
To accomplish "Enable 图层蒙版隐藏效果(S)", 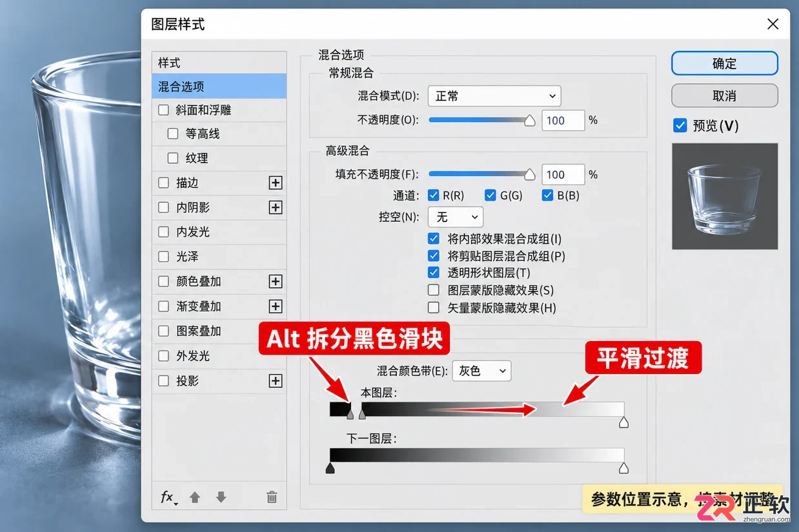I will 434,291.
